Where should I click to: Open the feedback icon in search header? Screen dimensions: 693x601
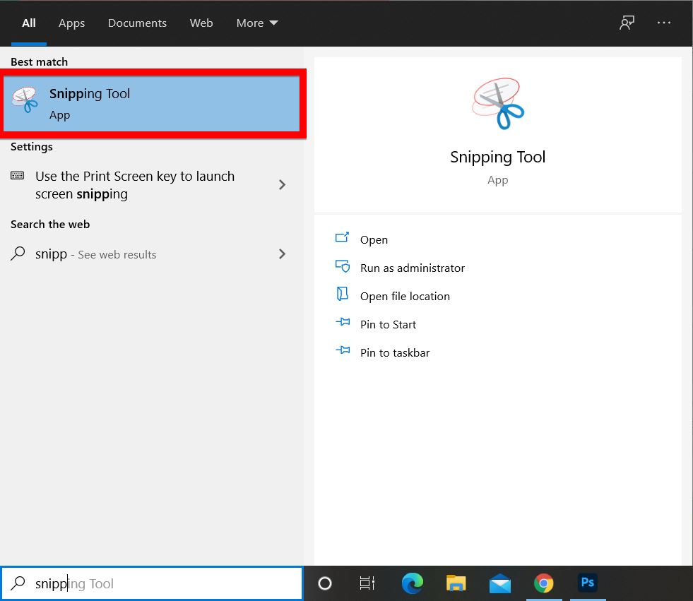pos(627,23)
